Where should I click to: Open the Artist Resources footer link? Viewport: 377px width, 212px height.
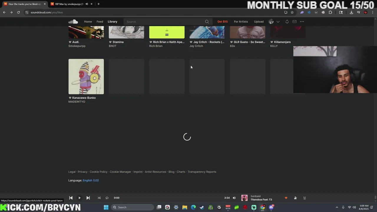[x=156, y=172]
